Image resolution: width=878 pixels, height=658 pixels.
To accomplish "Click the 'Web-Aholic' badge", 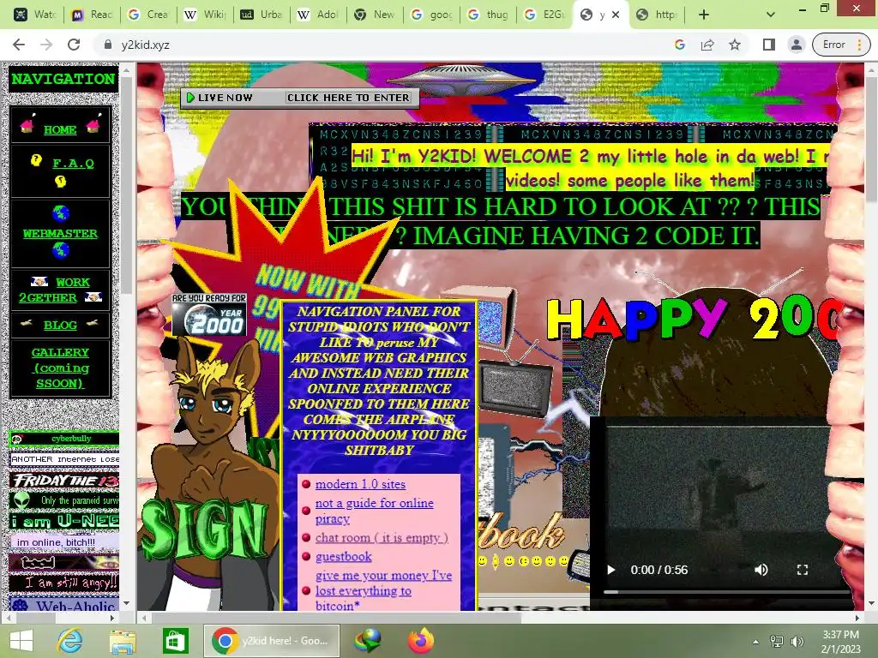I will tap(65, 604).
